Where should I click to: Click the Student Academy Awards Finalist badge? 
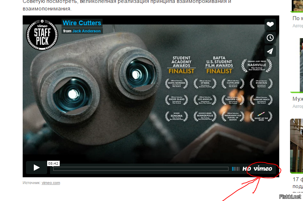tap(181, 65)
